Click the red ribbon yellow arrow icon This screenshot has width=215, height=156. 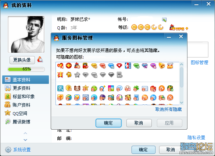pos(60,75)
